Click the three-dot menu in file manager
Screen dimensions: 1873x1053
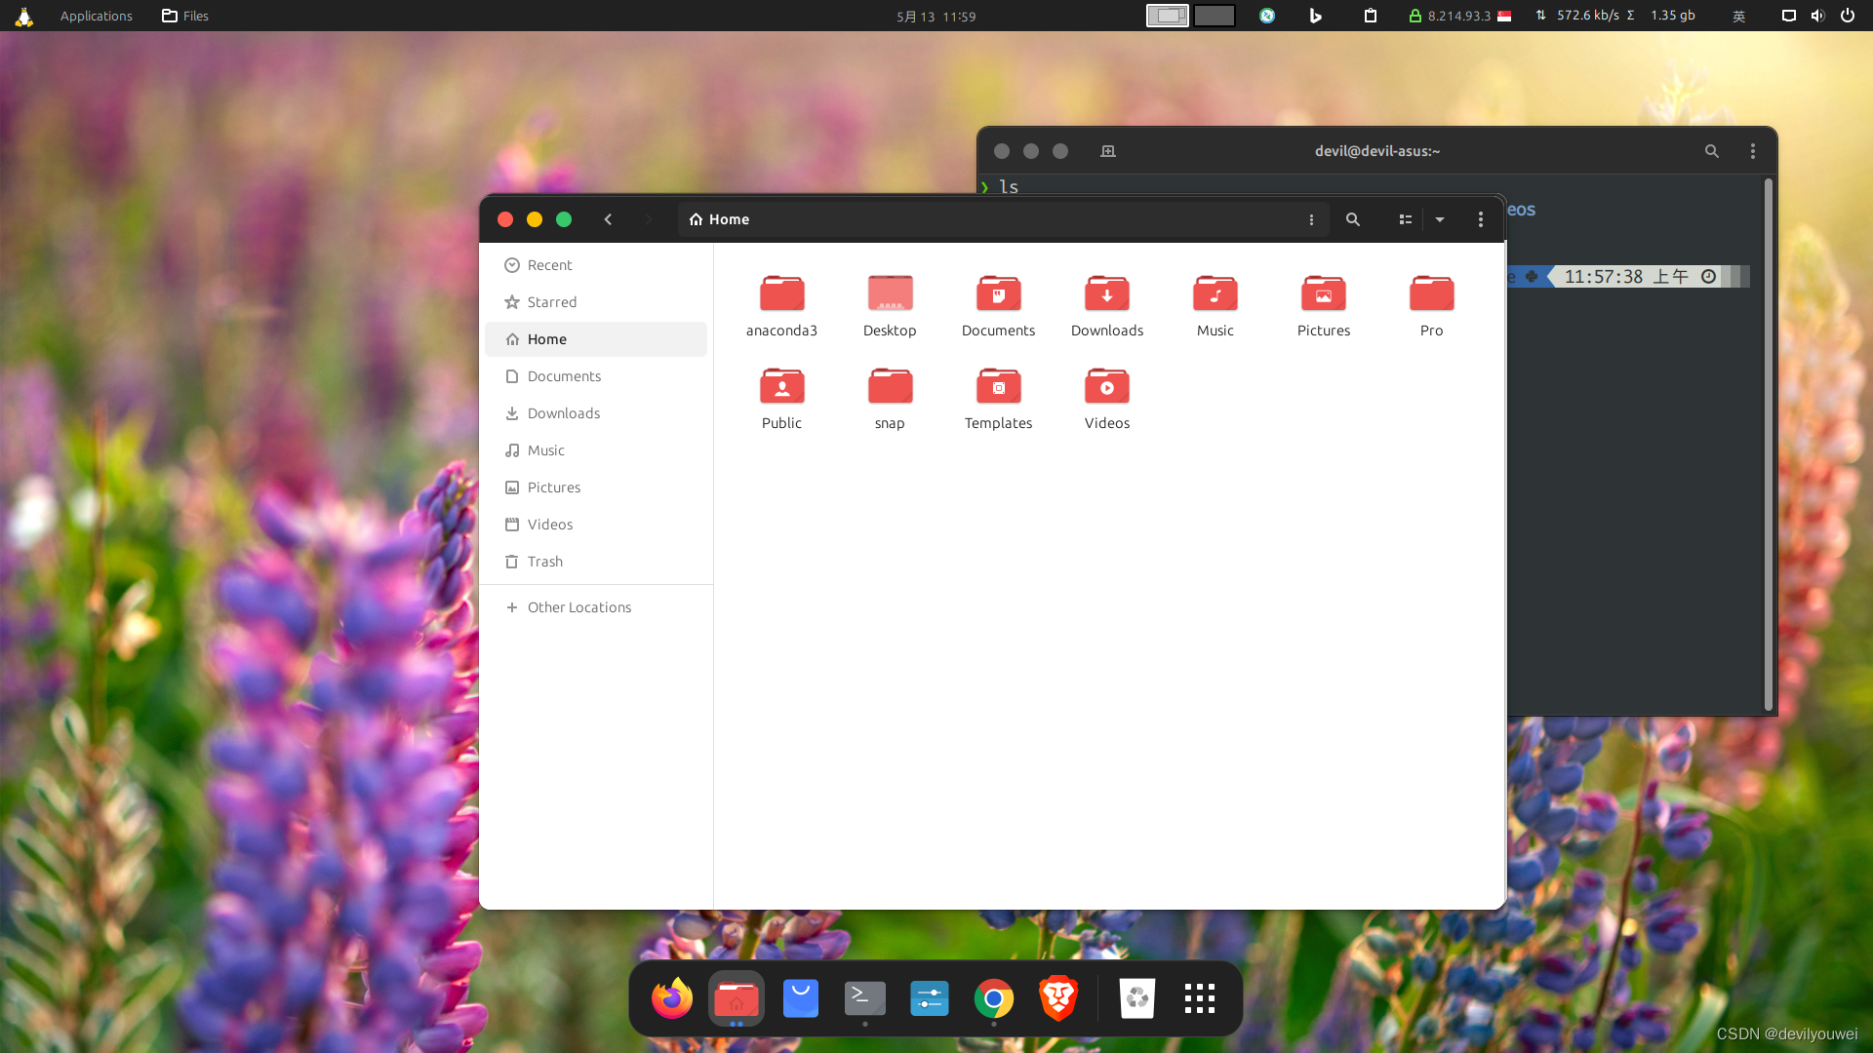click(1481, 218)
